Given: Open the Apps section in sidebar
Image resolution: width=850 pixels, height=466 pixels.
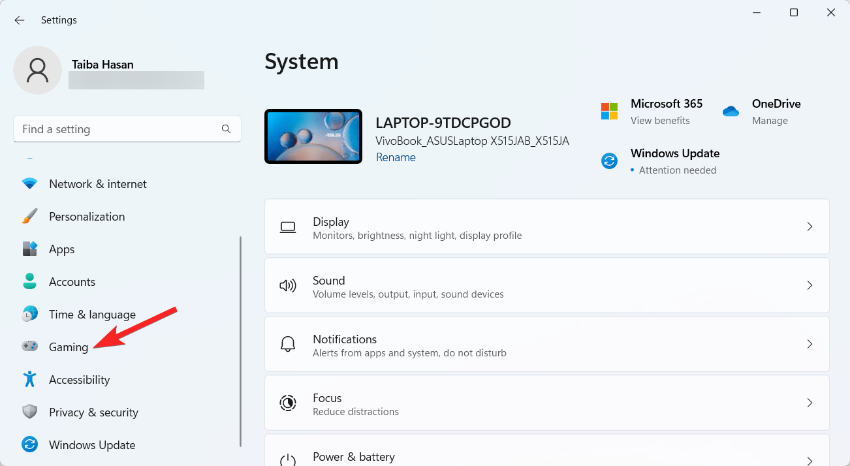Looking at the screenshot, I should [x=62, y=249].
